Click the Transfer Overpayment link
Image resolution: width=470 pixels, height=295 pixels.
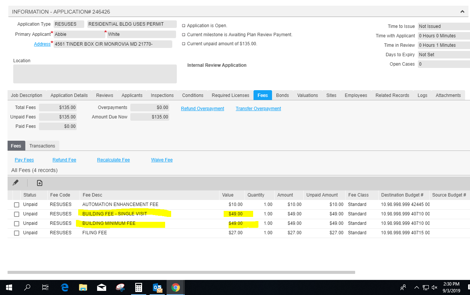258,109
